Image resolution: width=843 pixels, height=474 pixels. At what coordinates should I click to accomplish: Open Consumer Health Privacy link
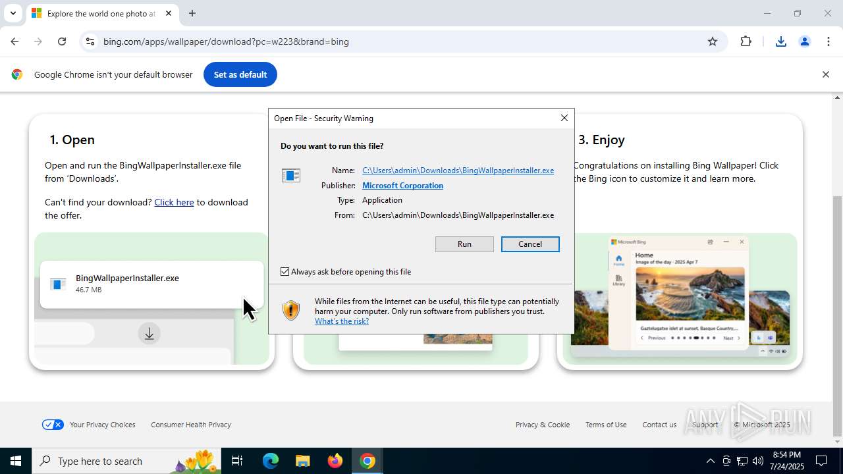pos(191,425)
